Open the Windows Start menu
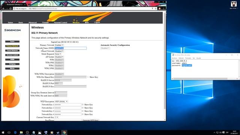This screenshot has height=135, width=240. (3, 132)
